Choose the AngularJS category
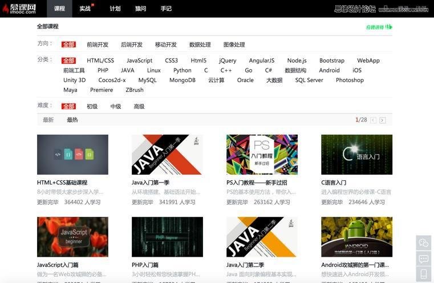This screenshot has height=283, width=434. (x=262, y=60)
